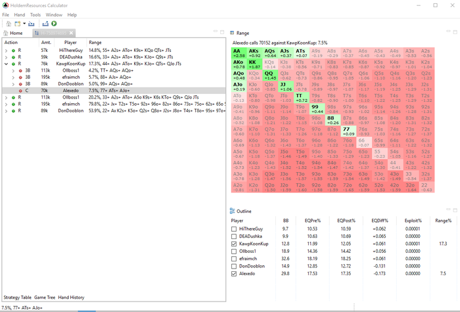Click green dot on Ollboss1 R 113k row
Screen dimensions: 460x312
[13, 98]
